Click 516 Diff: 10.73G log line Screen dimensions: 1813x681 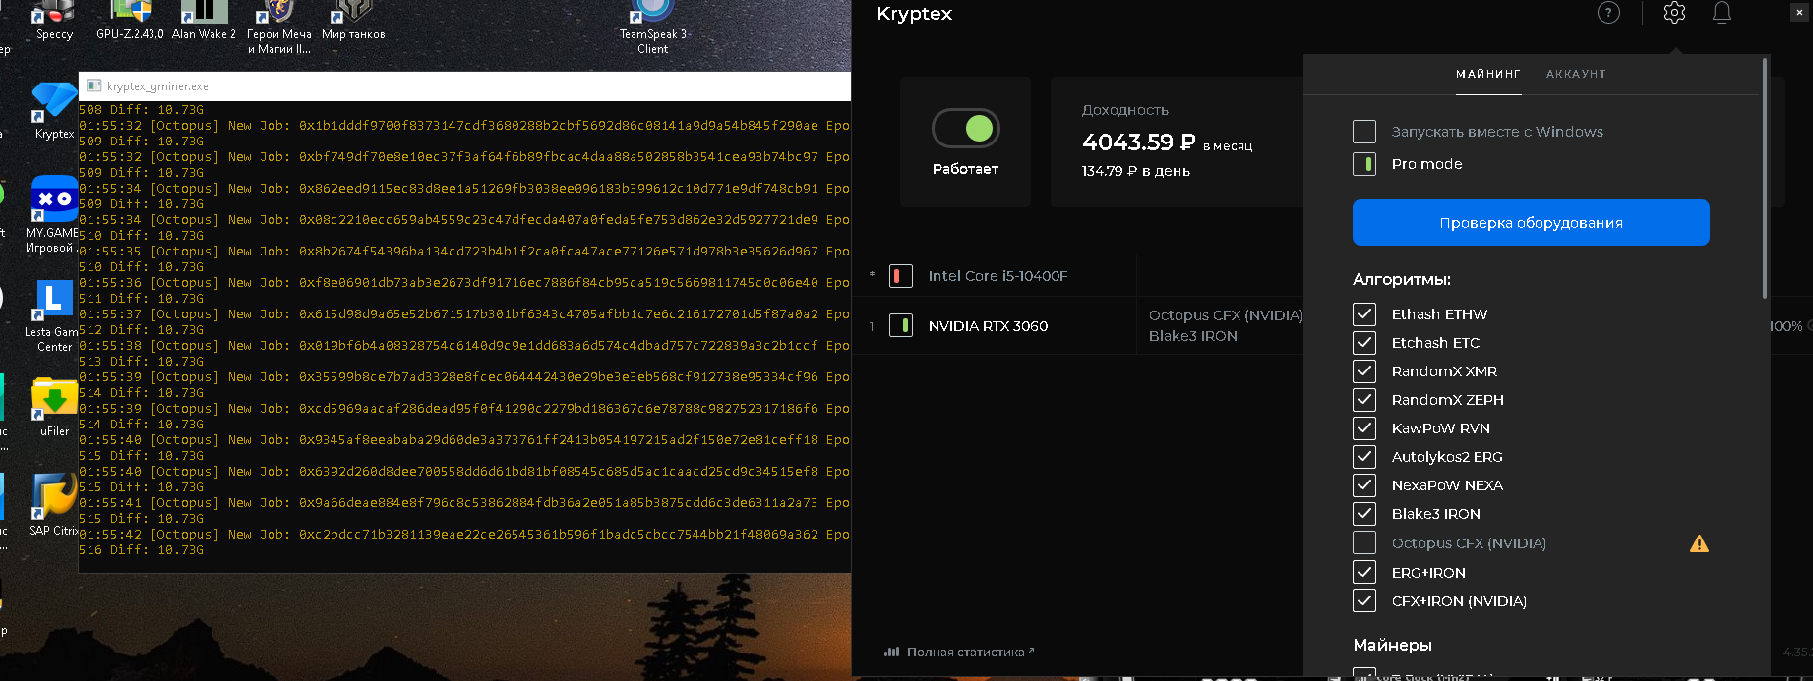tap(142, 550)
